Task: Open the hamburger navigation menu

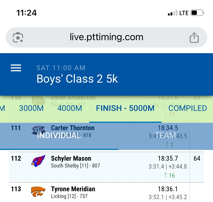Action: point(16,68)
